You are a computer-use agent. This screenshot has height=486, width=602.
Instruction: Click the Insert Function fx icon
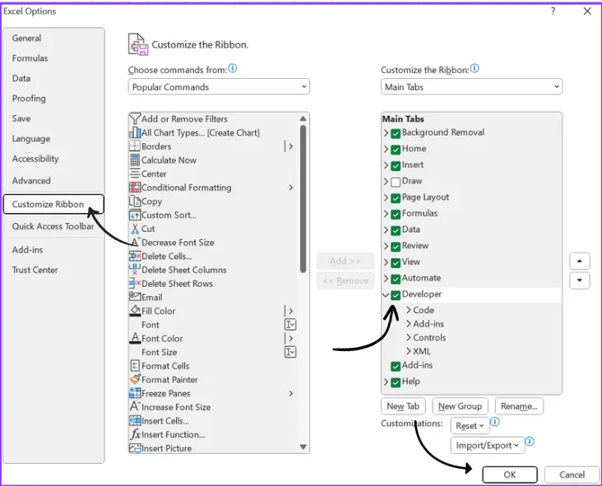click(135, 434)
